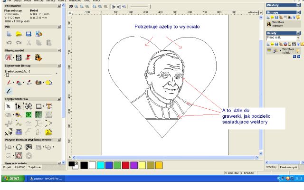Pick the cyan colour swatch
This screenshot has height=190, width=304.
coord(101,165)
